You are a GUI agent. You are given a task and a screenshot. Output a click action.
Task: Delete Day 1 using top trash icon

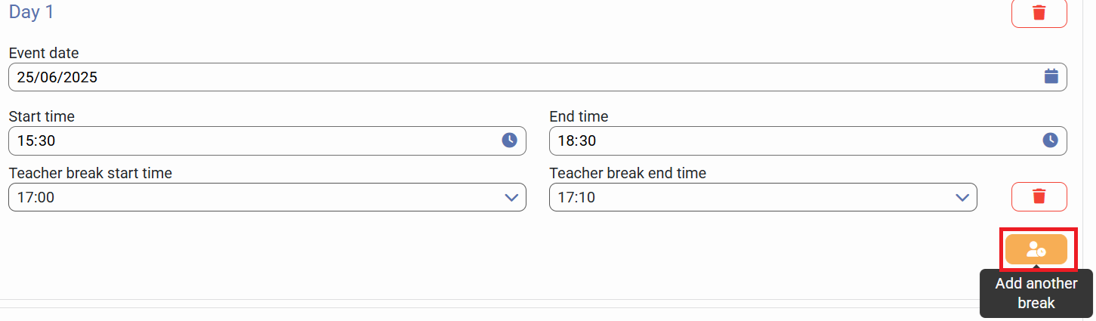pos(1039,13)
